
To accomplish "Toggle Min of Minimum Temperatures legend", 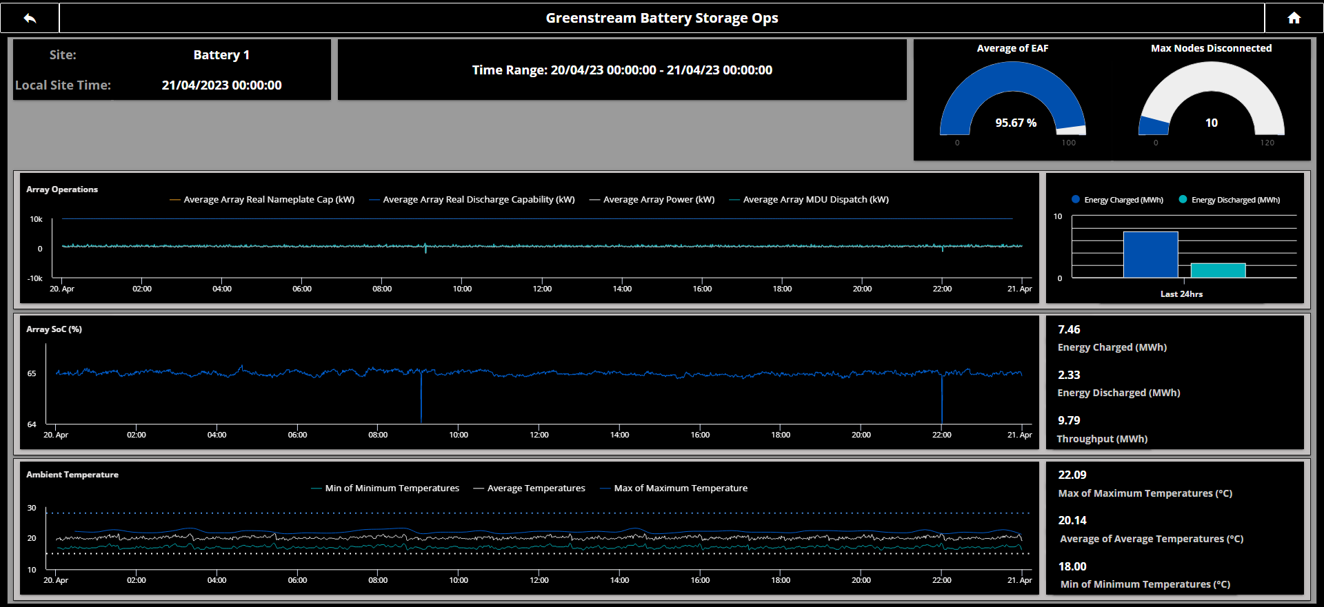I will pos(385,488).
